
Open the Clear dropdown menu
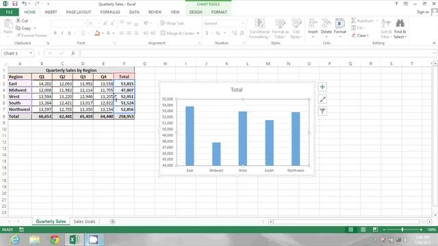click(x=368, y=36)
